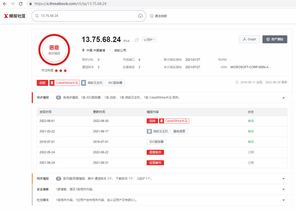Click the red 恶意软件 tag
Viewport: 296px width, 211px height.
pos(155,152)
